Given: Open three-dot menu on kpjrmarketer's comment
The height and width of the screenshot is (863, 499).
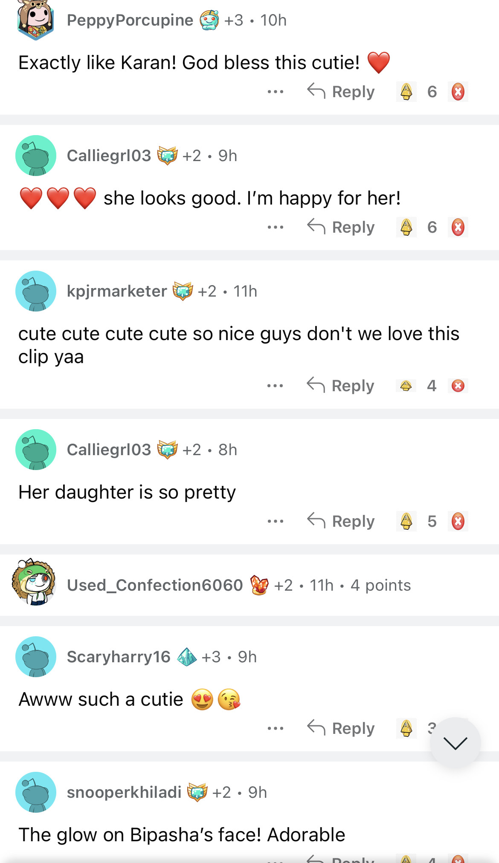Looking at the screenshot, I should (275, 386).
